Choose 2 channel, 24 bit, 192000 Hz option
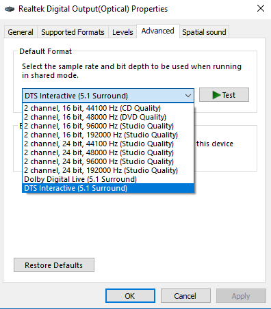This screenshot has height=309, width=271. 108,170
